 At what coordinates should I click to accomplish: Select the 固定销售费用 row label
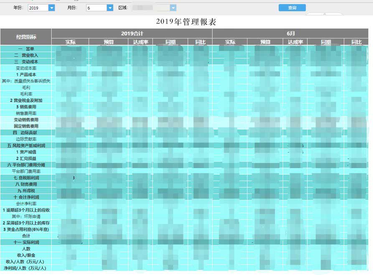click(26, 126)
